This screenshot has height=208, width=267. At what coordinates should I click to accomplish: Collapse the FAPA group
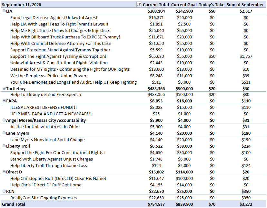coord(4,100)
